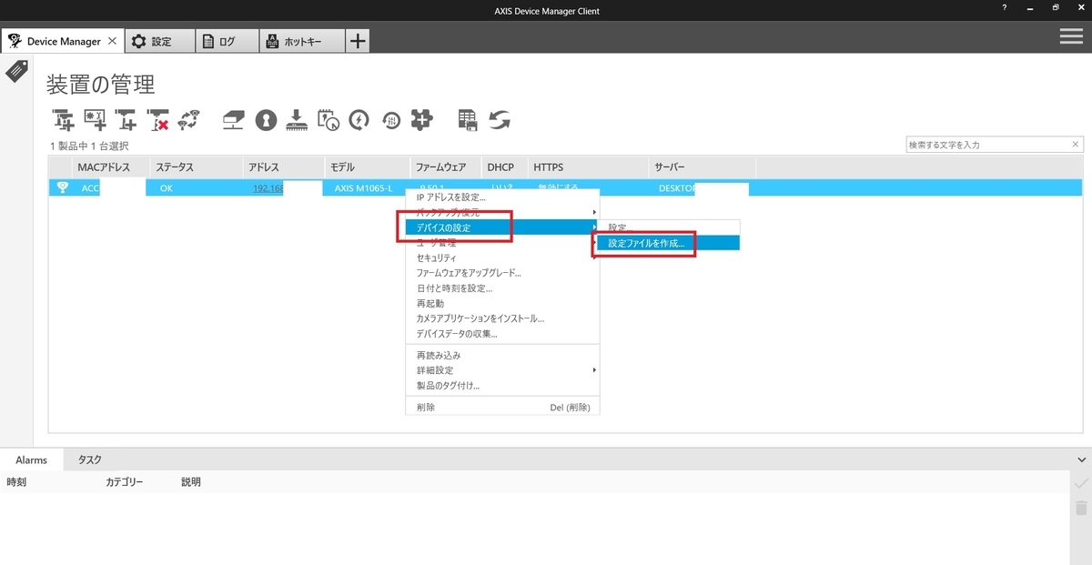This screenshot has height=565, width=1092.
Task: Click the restore settings sliders icon
Action: point(391,120)
